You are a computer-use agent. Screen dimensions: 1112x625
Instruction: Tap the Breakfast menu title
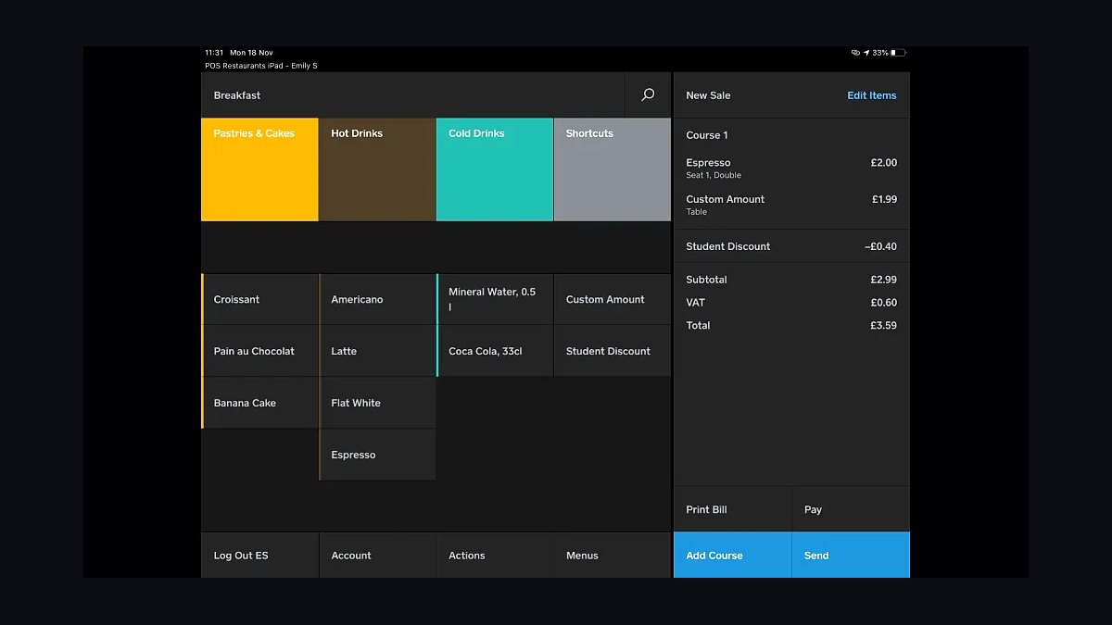pos(237,95)
